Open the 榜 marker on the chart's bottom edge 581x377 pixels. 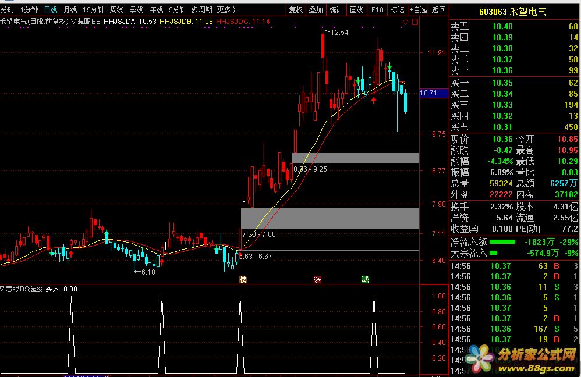coord(243,280)
